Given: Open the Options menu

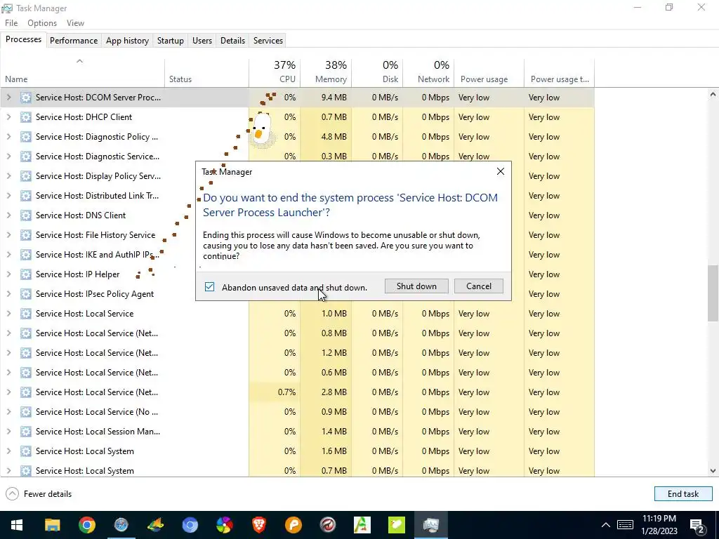Looking at the screenshot, I should [42, 23].
